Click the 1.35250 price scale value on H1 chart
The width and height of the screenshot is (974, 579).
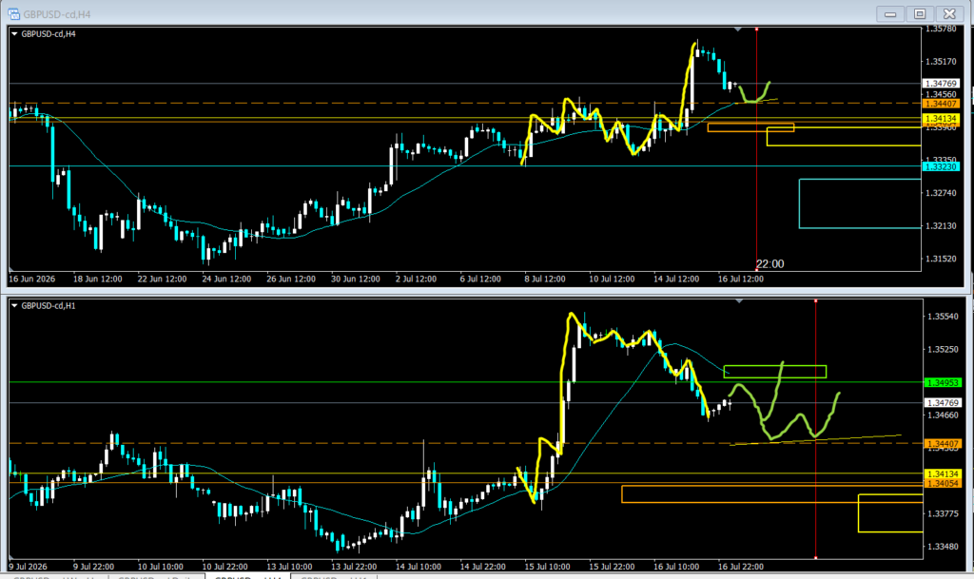click(943, 349)
